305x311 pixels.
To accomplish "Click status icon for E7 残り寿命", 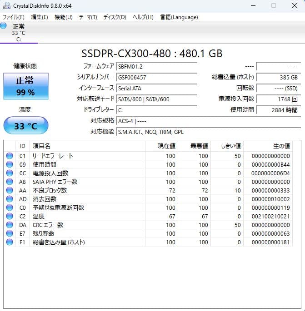I will (10, 233).
